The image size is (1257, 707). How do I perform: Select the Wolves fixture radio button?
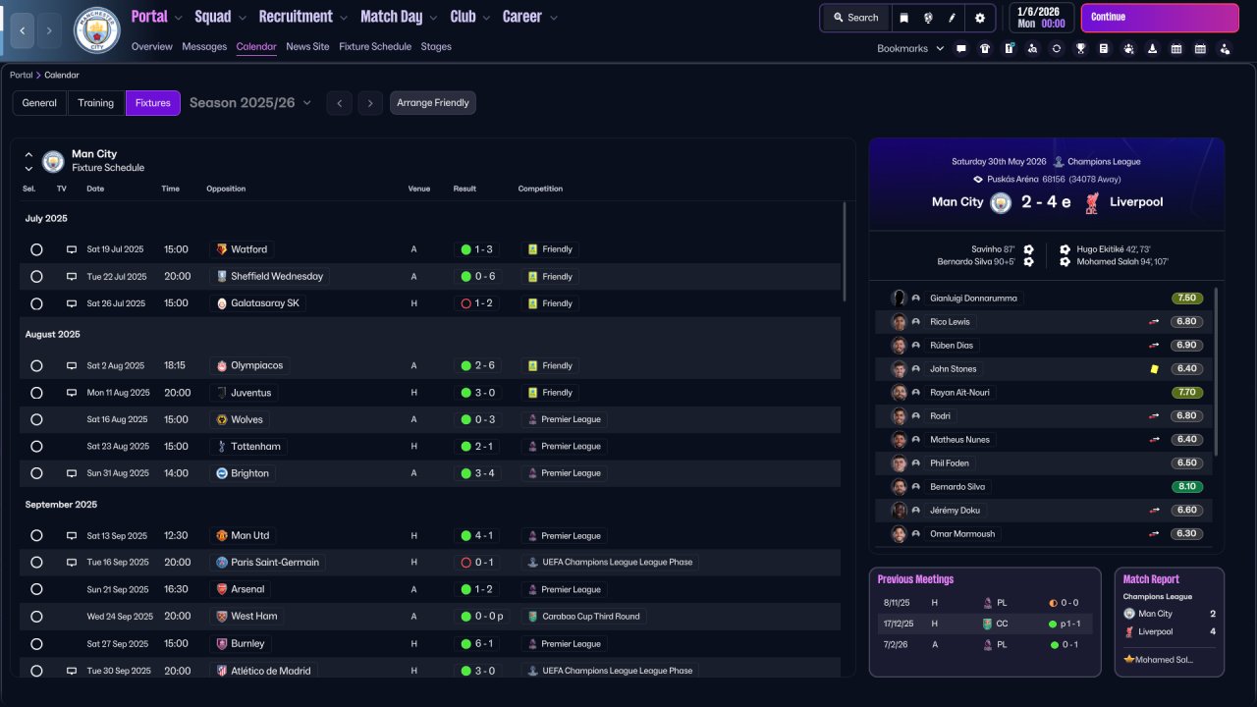[36, 419]
